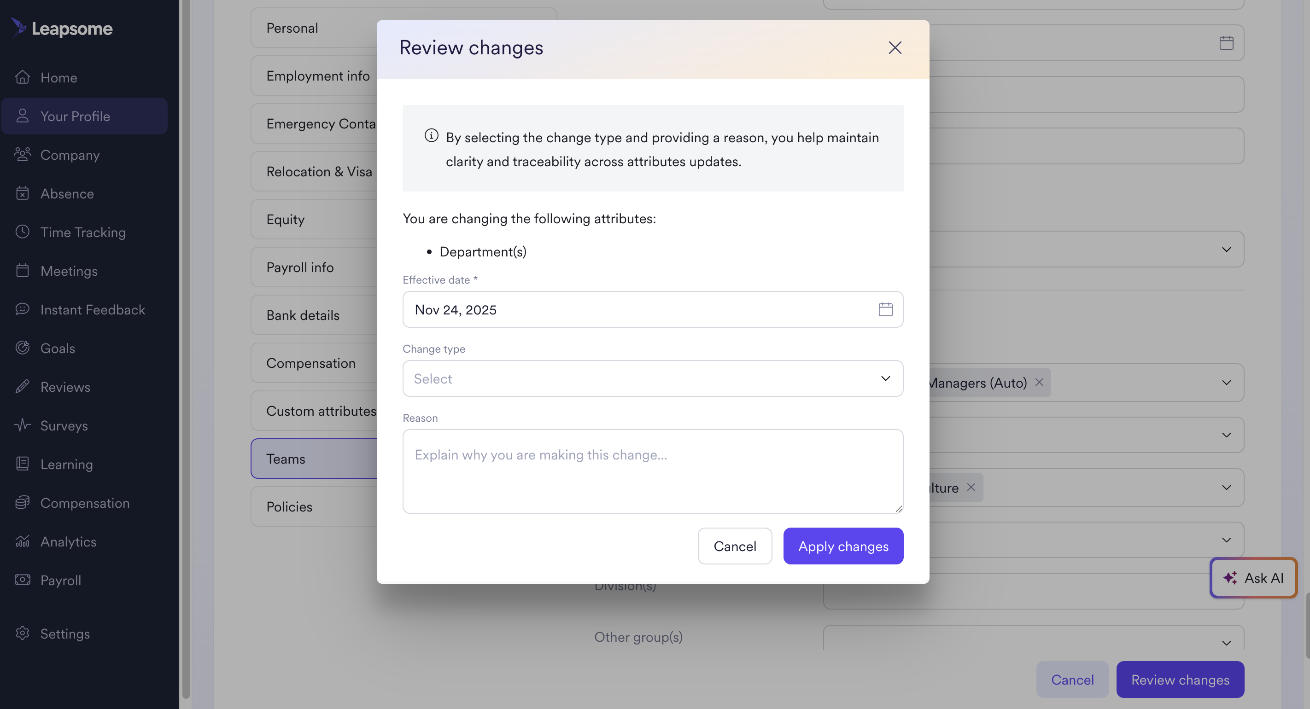Switch to the Policies tab

[289, 507]
